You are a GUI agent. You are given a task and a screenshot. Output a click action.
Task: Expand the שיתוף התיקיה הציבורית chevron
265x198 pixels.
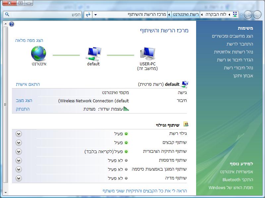tap(19, 152)
